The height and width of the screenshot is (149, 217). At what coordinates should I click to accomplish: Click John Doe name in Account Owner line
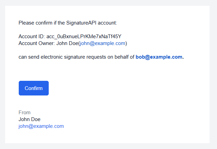tap(67, 43)
